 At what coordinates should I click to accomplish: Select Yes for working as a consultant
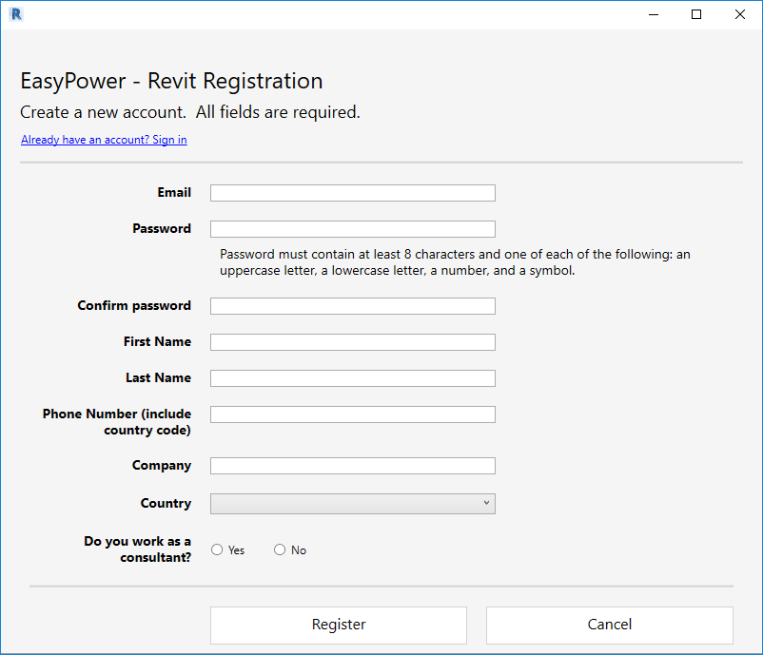pos(217,549)
